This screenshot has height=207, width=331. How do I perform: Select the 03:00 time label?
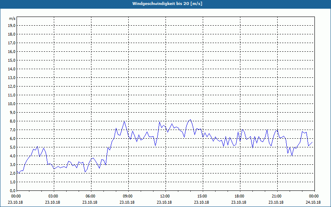coord(54,196)
